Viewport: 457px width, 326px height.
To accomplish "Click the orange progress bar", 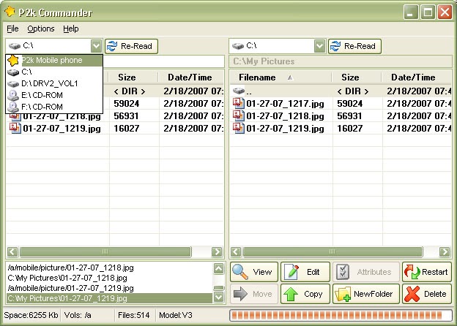I will click(341, 316).
